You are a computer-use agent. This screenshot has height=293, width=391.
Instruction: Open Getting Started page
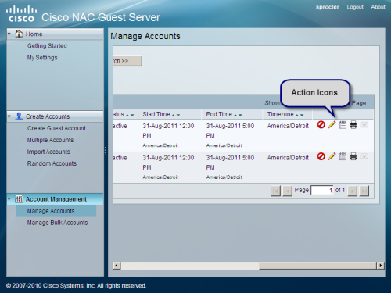[47, 45]
